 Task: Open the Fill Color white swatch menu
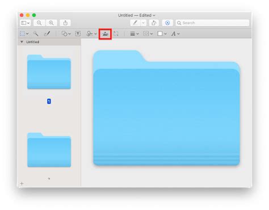(x=162, y=33)
